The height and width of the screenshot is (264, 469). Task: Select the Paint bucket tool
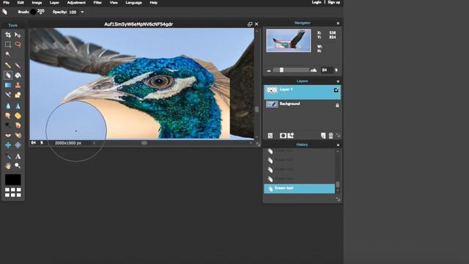coord(18,76)
